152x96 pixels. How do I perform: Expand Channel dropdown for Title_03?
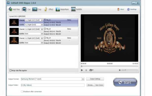(x=42, y=29)
